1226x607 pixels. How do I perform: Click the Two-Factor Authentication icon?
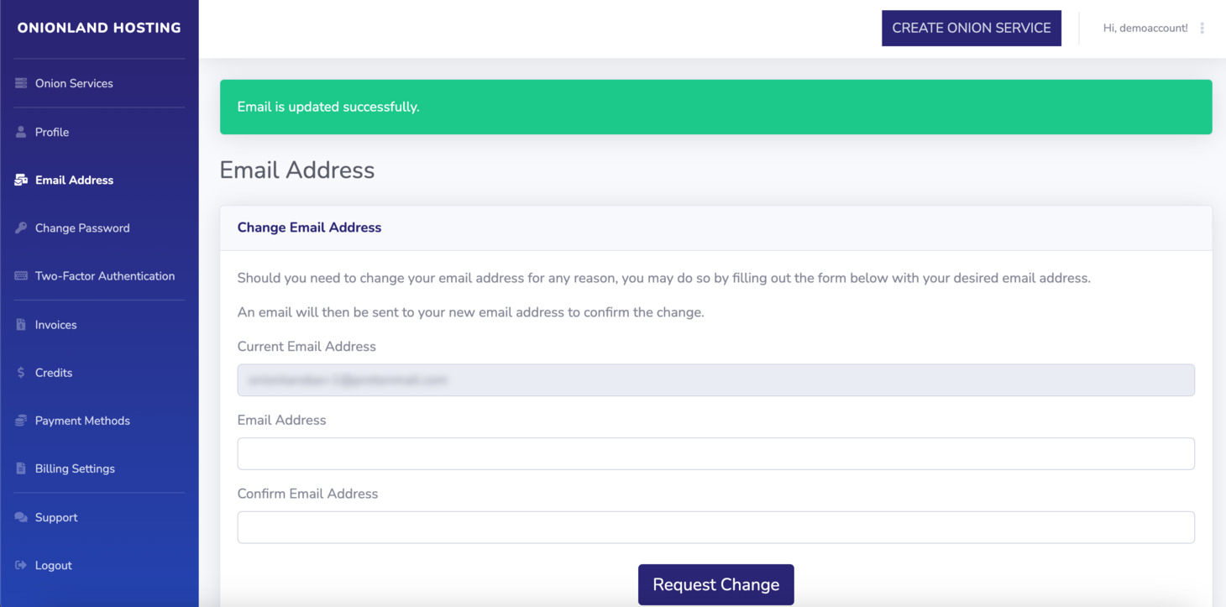pyautogui.click(x=19, y=275)
